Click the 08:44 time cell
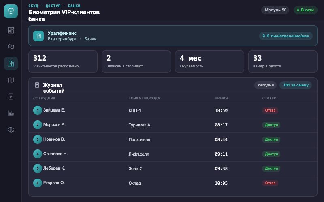 221,139
